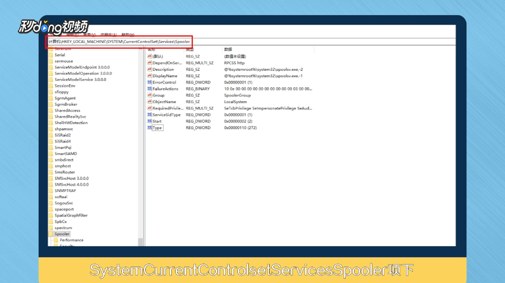Select the SmartSAMD registry key

click(x=66, y=154)
